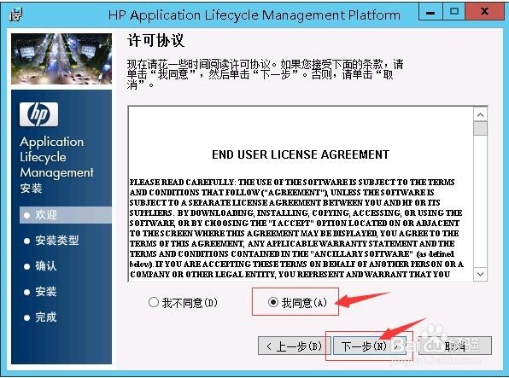Maximize the installer window
The height and width of the screenshot is (378, 509).
click(x=453, y=12)
